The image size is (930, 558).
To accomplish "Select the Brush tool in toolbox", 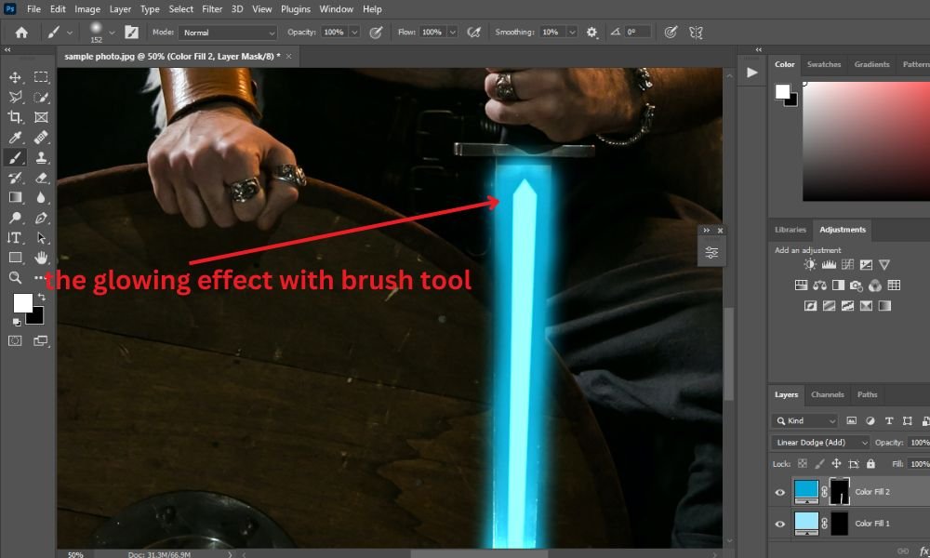I will pos(15,158).
